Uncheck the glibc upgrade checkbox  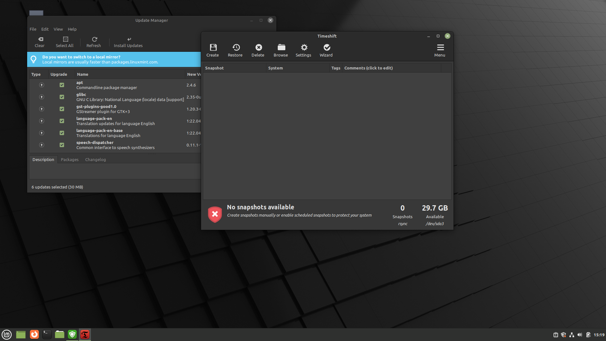point(62,97)
